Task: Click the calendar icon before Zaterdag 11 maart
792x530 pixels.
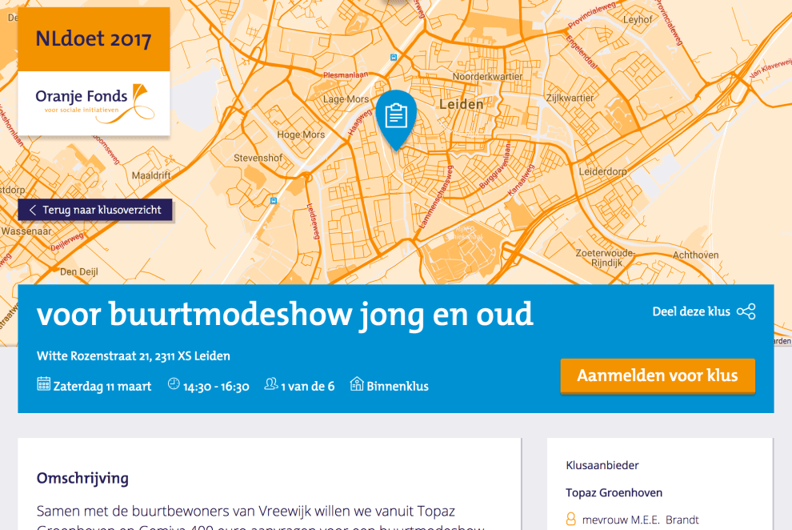Action: click(x=44, y=385)
